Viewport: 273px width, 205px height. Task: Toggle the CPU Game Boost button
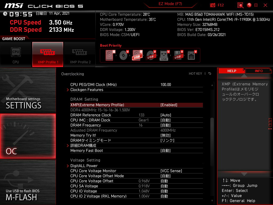click(x=16, y=54)
